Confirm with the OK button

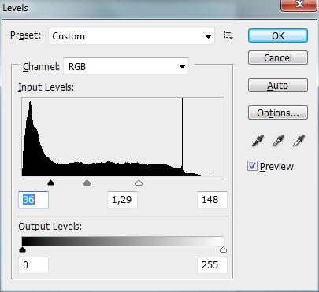tap(278, 35)
